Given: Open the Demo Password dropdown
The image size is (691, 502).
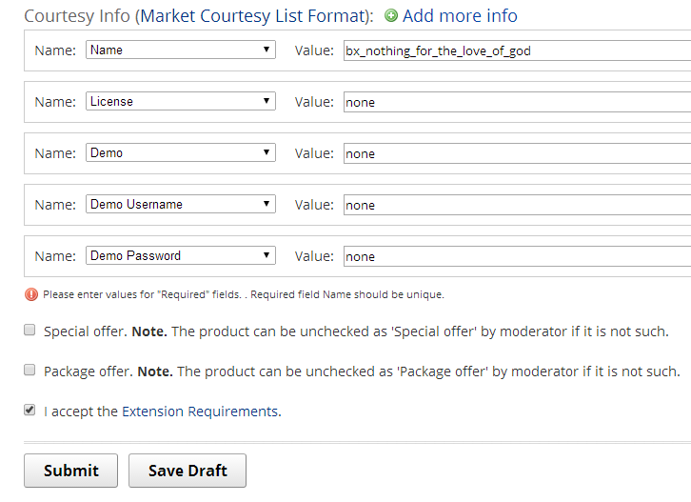Looking at the screenshot, I should (181, 255).
